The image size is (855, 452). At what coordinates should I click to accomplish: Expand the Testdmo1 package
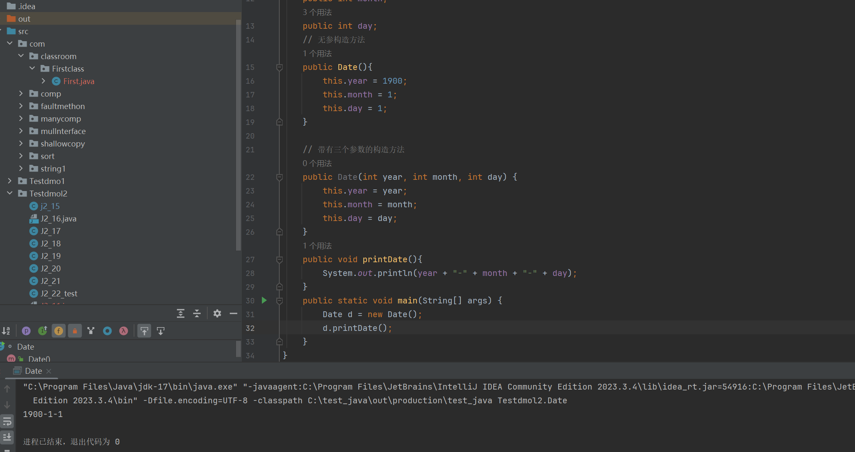10,181
